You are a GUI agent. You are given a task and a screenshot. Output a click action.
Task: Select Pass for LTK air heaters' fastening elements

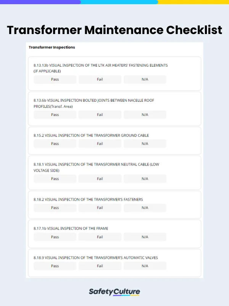pyautogui.click(x=55, y=80)
